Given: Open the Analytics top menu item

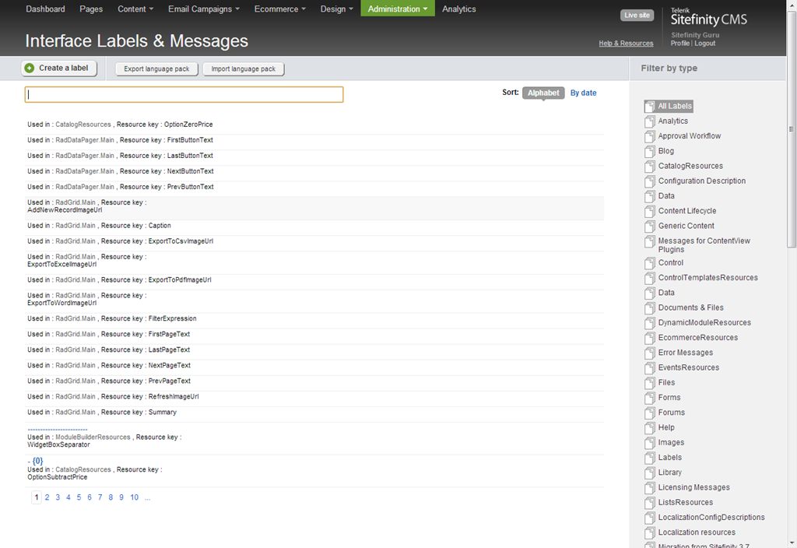Looking at the screenshot, I should 459,9.
